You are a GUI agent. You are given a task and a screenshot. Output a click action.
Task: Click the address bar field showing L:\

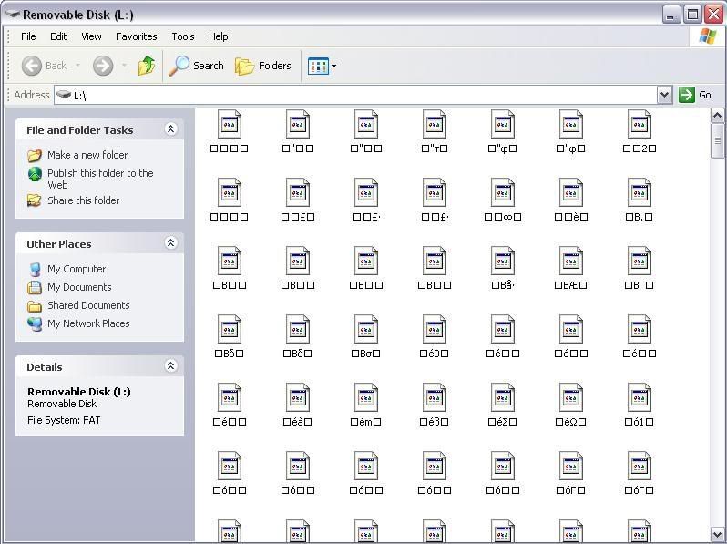355,95
